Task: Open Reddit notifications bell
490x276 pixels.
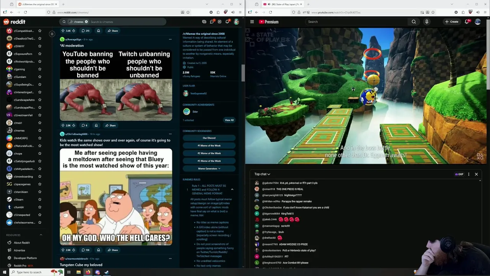Action: pos(227,22)
